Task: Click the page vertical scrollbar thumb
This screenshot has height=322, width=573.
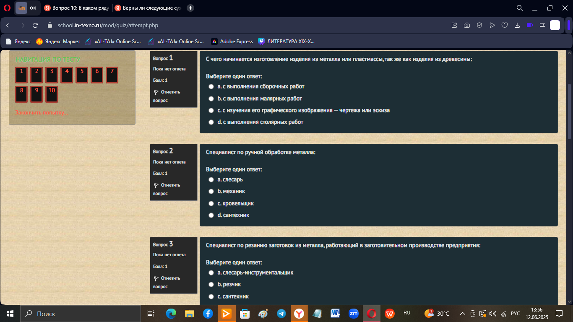Action: coord(569,111)
